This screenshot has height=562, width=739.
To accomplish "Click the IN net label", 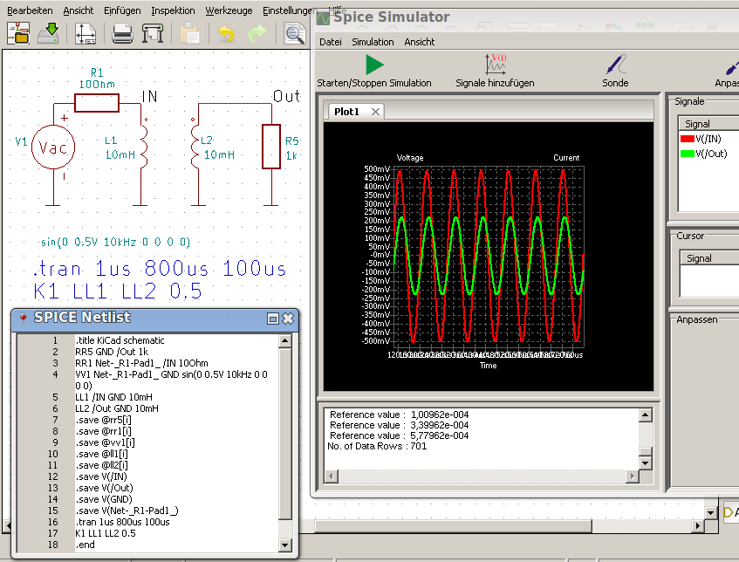I will click(x=150, y=97).
